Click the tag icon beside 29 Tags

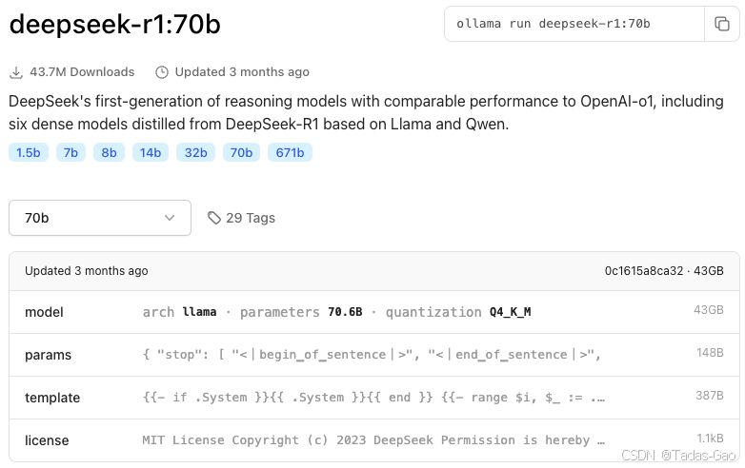214,218
